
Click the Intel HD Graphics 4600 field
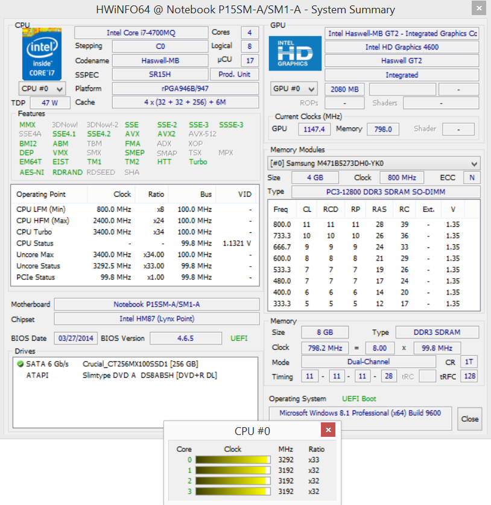[402, 47]
